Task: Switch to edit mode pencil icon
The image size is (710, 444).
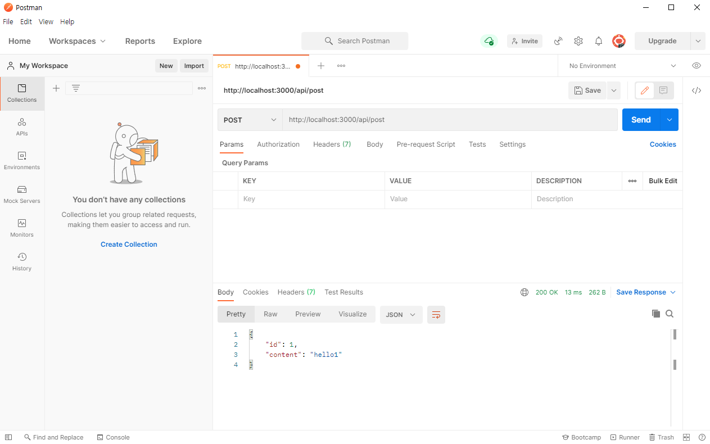Action: 645,90
